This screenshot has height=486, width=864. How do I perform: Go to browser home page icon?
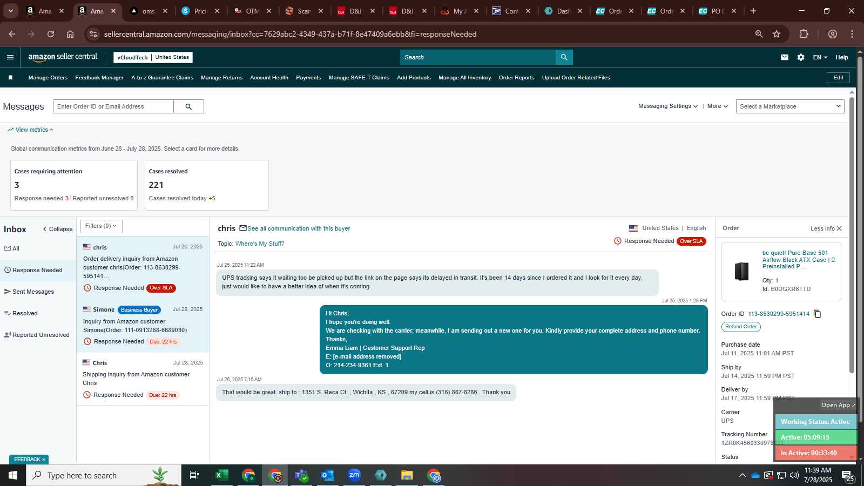point(70,34)
